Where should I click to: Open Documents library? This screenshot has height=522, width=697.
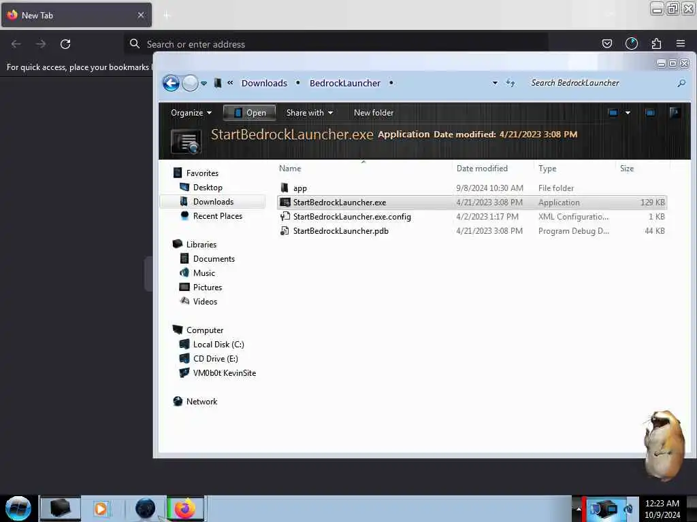(214, 259)
